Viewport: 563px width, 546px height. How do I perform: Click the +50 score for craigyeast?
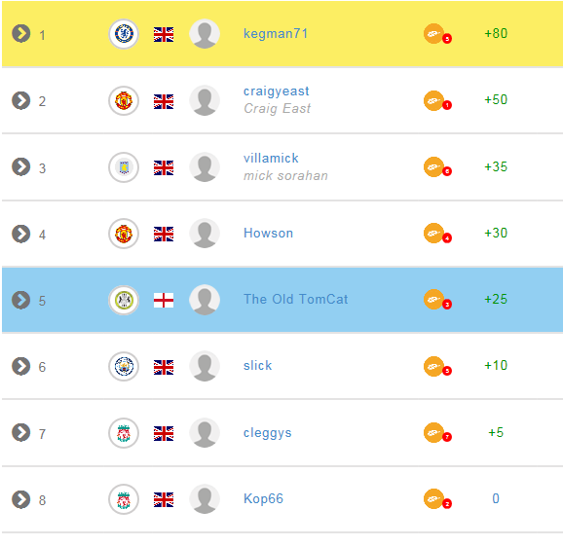click(496, 99)
